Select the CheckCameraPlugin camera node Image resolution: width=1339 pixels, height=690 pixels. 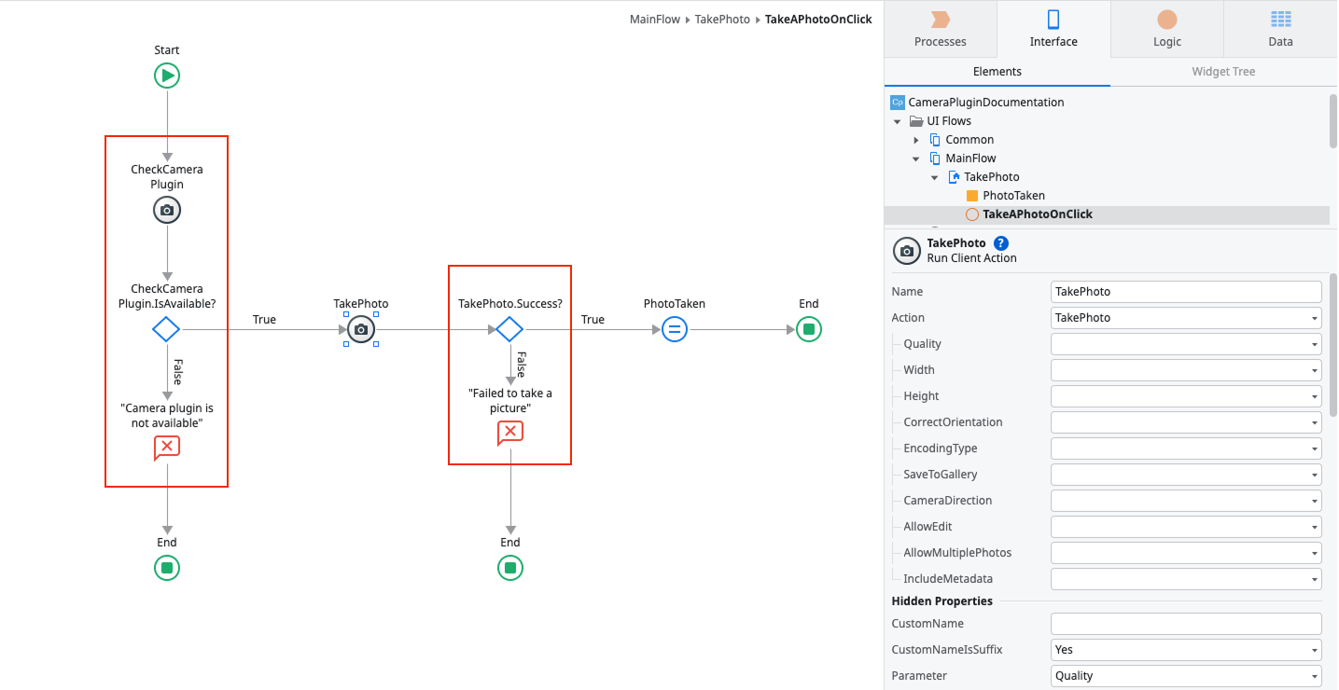pyautogui.click(x=167, y=211)
